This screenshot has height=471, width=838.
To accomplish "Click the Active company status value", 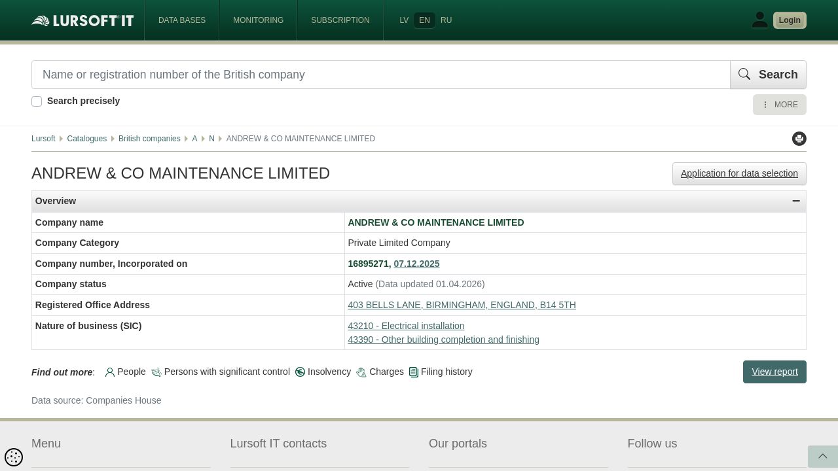I will [360, 284].
